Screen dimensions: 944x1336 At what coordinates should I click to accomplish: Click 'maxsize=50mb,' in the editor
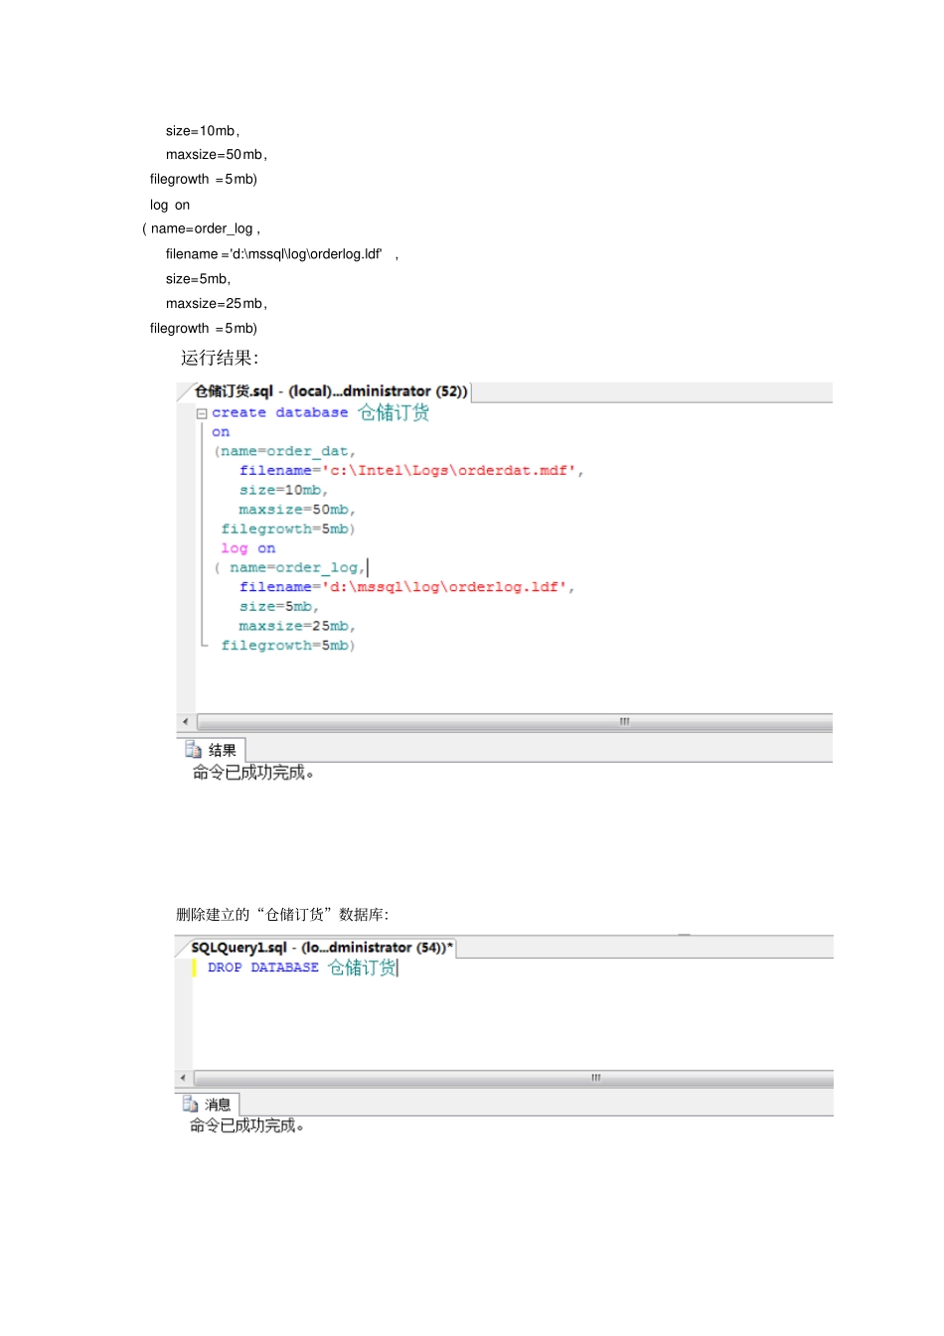(297, 510)
